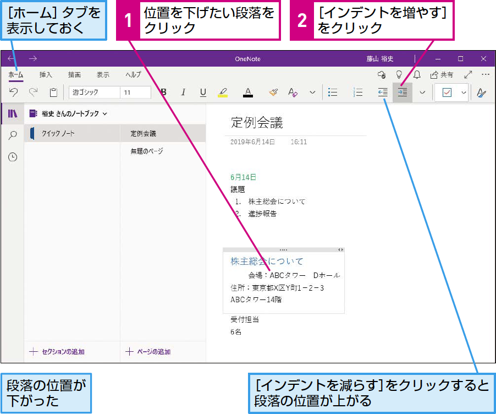Expand more font formatting options chevron

click(x=312, y=92)
